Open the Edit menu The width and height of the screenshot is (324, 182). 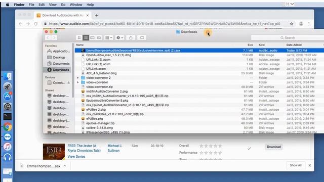pyautogui.click(x=42, y=5)
